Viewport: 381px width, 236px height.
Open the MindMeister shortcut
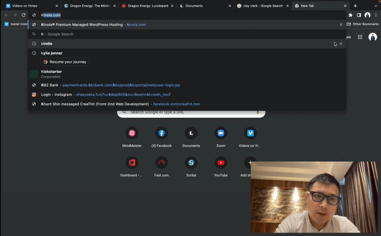132,137
